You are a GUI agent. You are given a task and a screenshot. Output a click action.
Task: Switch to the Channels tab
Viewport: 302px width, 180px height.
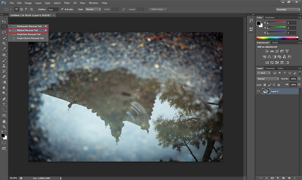click(270, 68)
